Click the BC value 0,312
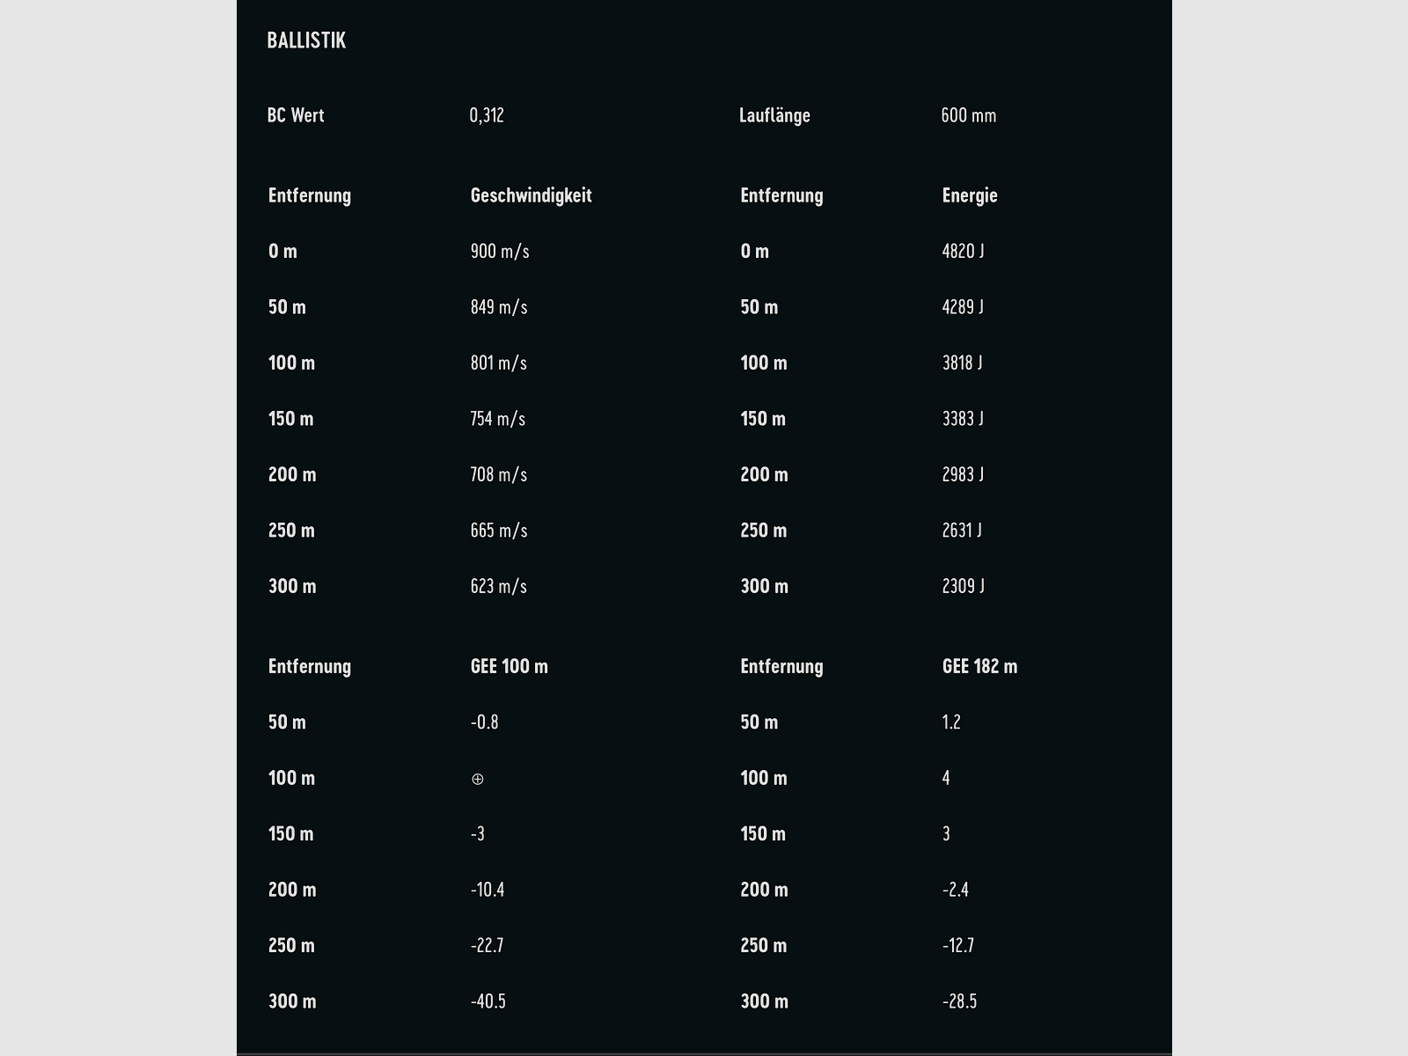The width and height of the screenshot is (1408, 1056). pos(487,115)
